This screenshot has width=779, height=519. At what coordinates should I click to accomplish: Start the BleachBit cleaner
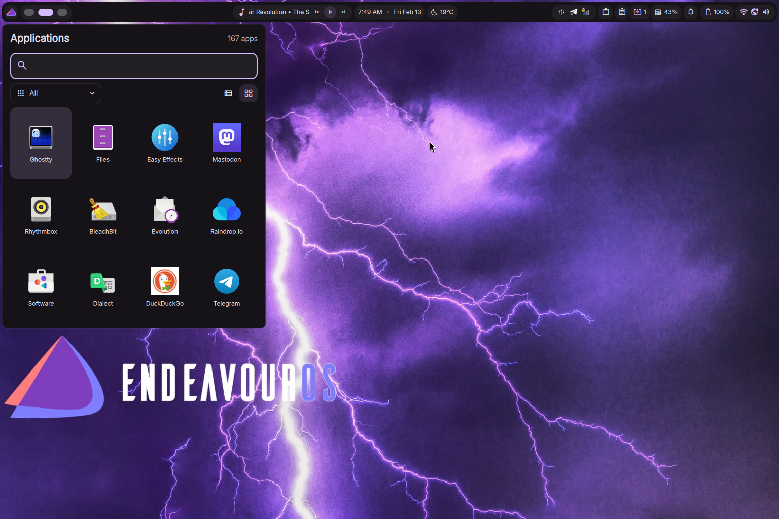click(x=103, y=215)
